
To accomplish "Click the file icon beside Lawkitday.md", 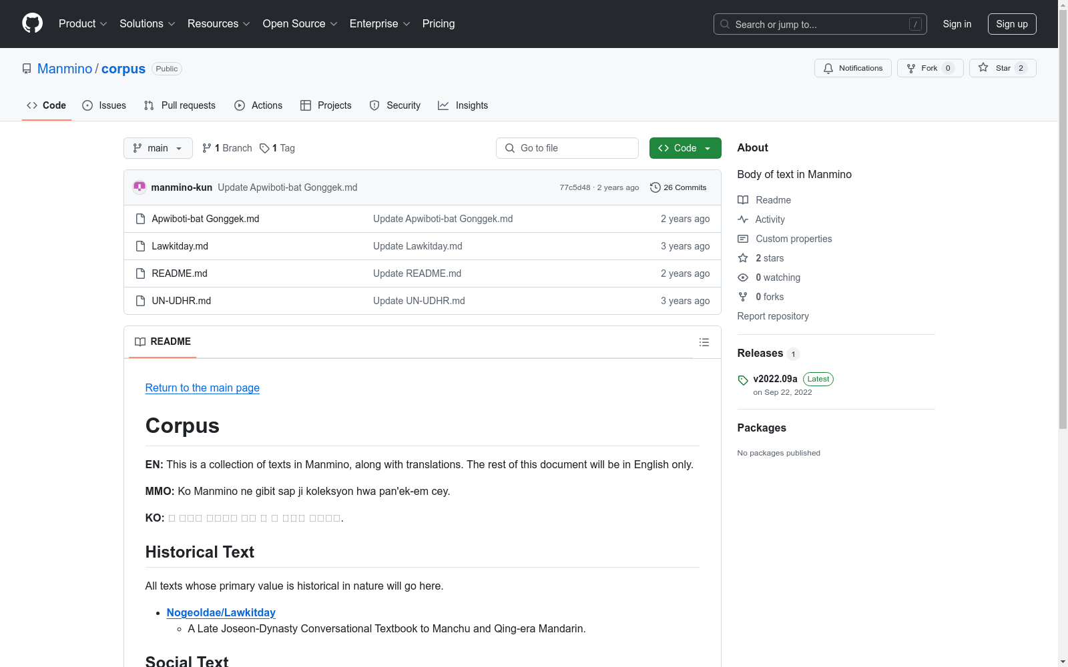I will point(140,246).
